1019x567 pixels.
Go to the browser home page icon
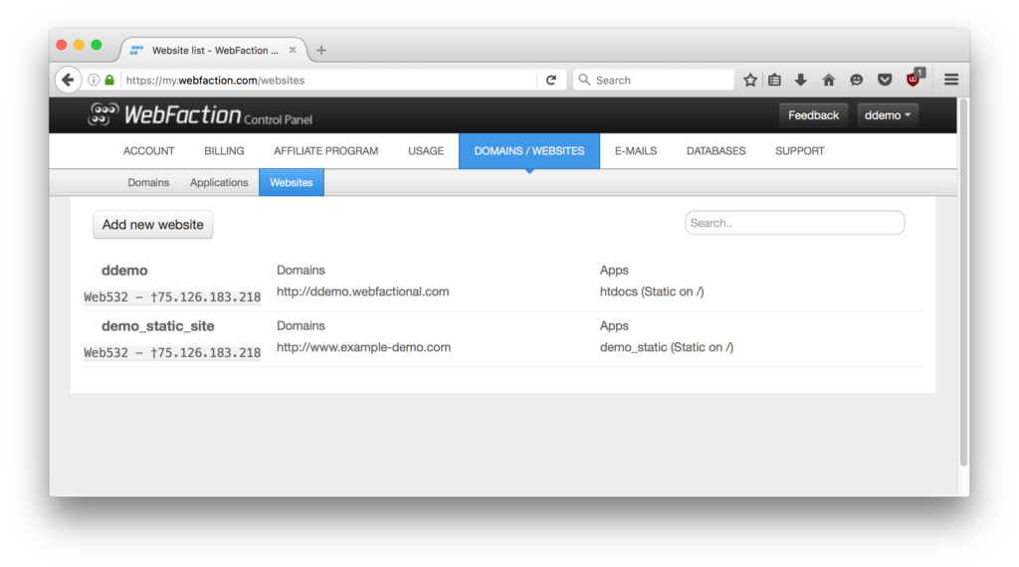point(829,80)
